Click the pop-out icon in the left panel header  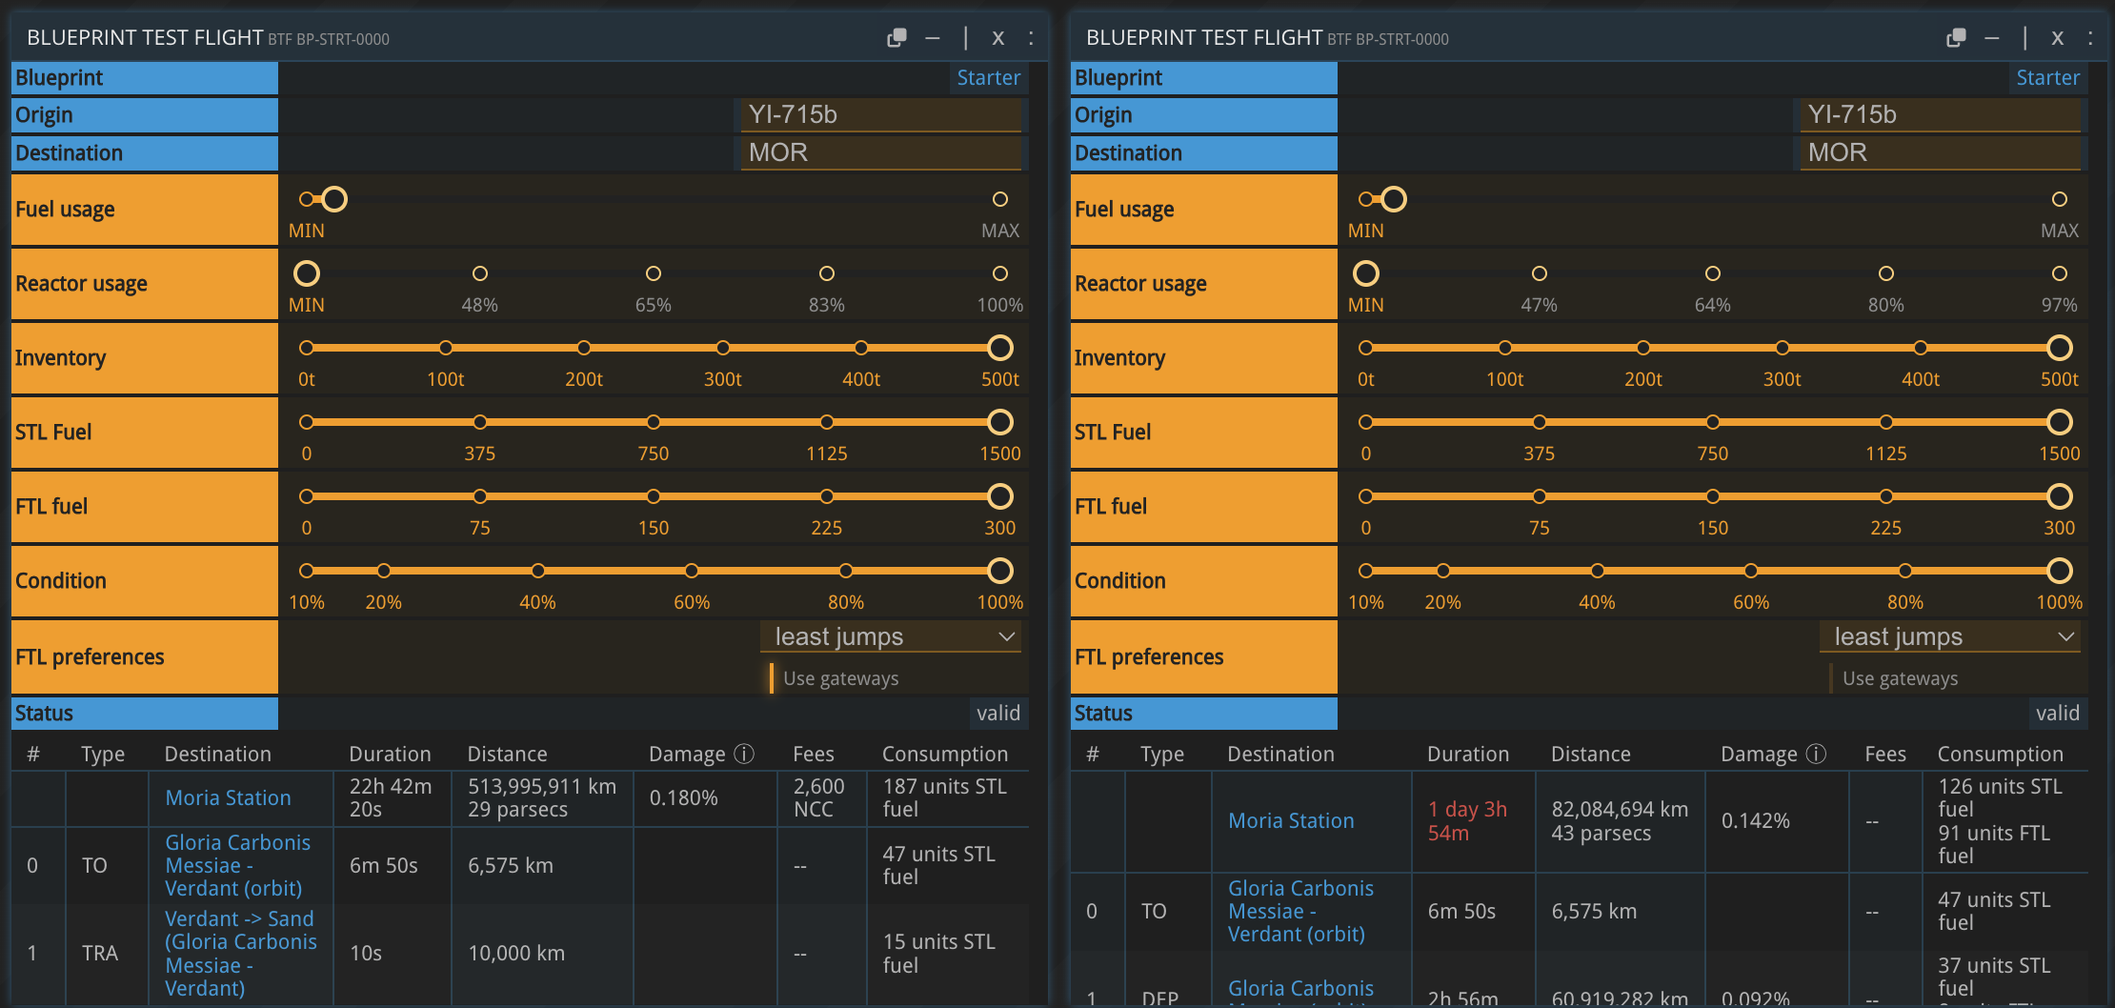point(896,38)
